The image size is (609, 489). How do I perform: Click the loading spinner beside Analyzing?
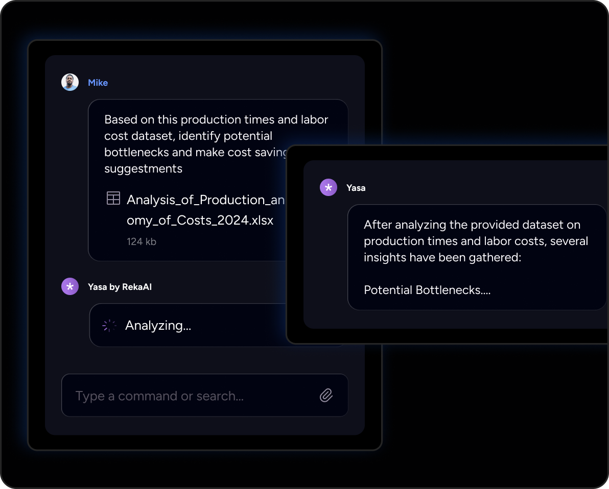pos(109,326)
